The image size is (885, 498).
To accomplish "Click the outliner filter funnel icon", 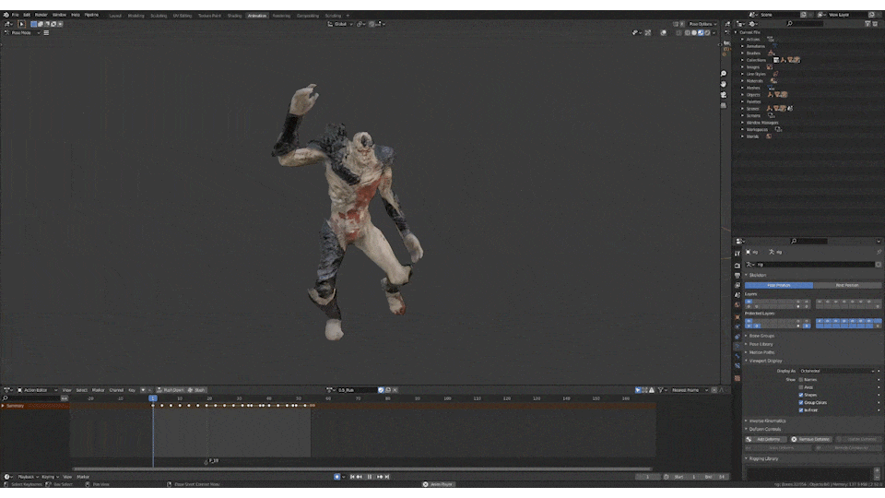I will (x=868, y=24).
